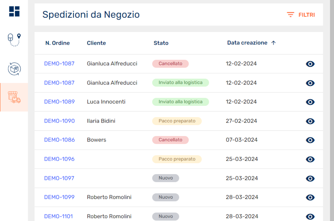
Task: Open the package returns icon in sidebar
Action: (14, 69)
